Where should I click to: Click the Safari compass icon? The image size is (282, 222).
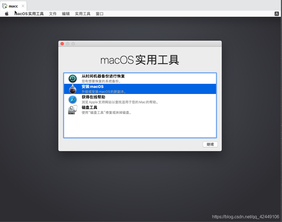(x=73, y=99)
